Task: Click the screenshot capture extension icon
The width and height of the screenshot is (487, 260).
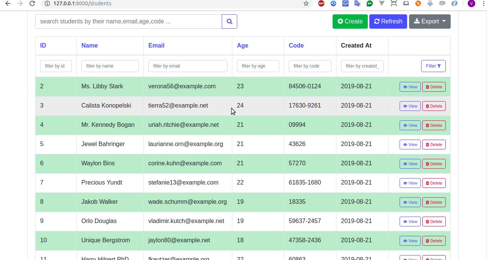Action: [394, 3]
